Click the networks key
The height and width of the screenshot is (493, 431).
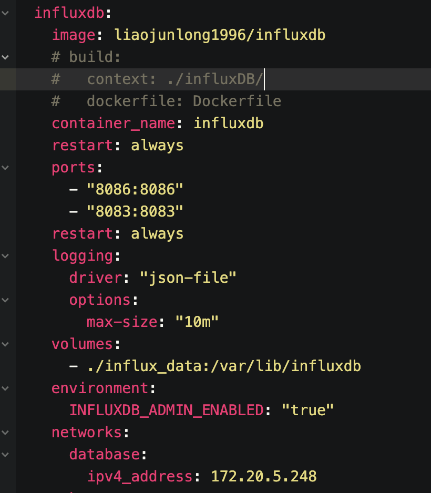tap(87, 433)
